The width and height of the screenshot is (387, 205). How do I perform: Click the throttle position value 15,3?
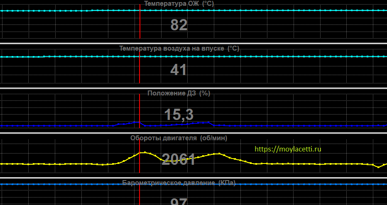coord(179,115)
